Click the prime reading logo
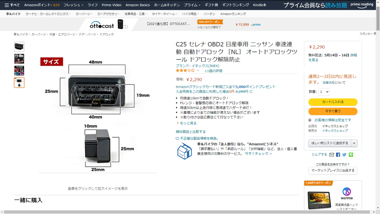This screenshot has height=214, width=380. (362, 5)
